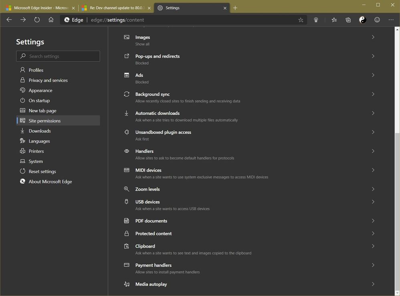Open the Settings and more menu

(x=391, y=20)
